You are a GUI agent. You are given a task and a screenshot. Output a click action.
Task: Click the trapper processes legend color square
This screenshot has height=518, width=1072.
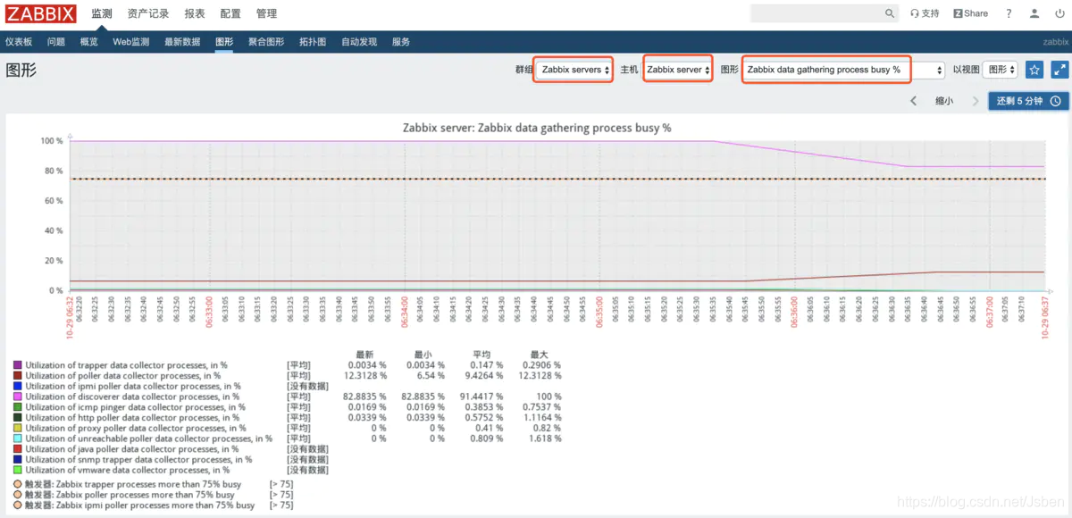coord(17,365)
